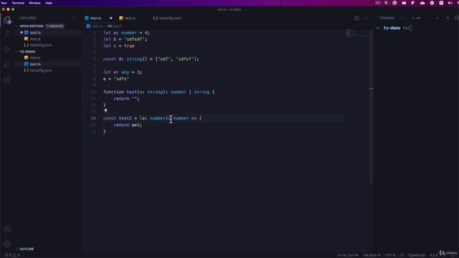Open Explorer panel More Actions ellipsis
Viewport: 459px width, 258px height.
[x=74, y=18]
